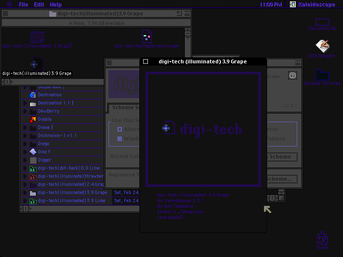
Task: Click the digi-tech(illuminated)3.9 Lime icon
Action: (x=33, y=201)
